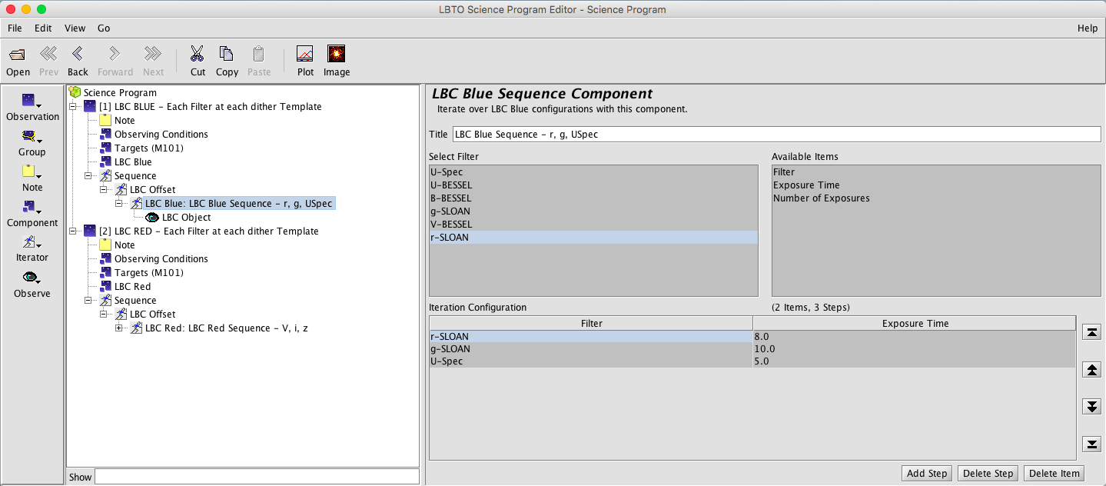Collapse Sequence under LBC BLUE
The width and height of the screenshot is (1106, 486).
tap(88, 176)
